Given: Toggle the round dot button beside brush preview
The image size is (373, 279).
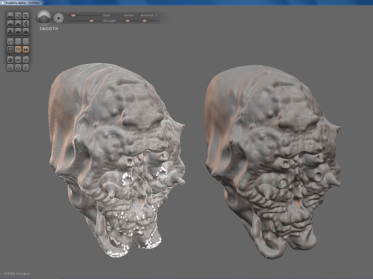Looking at the screenshot, I should 59,18.
